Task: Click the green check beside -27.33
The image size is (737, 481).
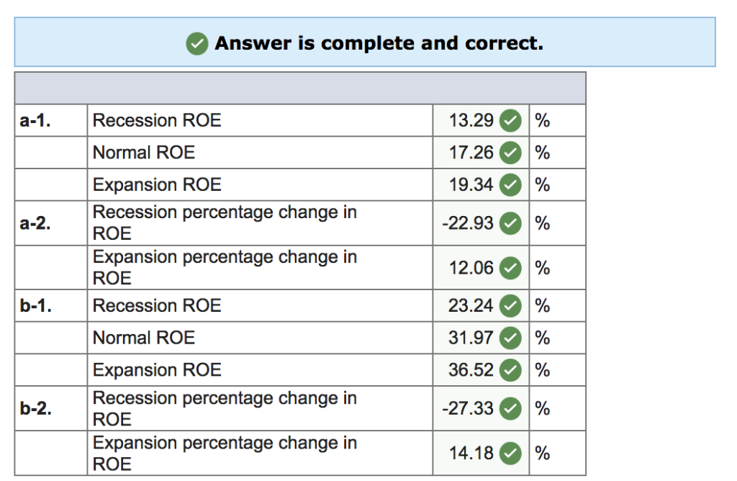Action: click(x=510, y=408)
